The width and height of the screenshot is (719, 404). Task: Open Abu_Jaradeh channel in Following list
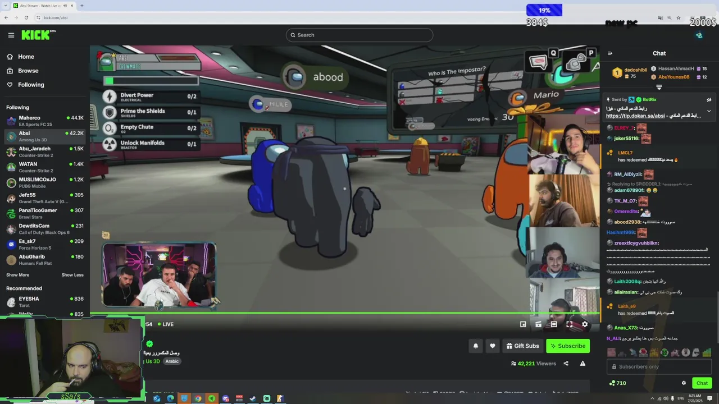45,152
